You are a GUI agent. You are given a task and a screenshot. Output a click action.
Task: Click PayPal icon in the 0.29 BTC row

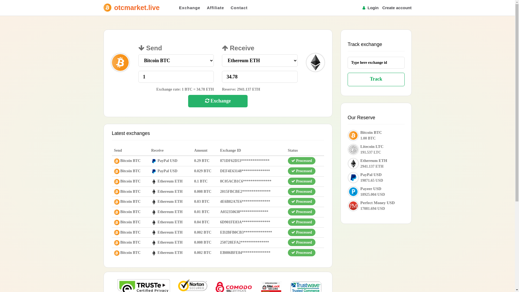tap(154, 161)
